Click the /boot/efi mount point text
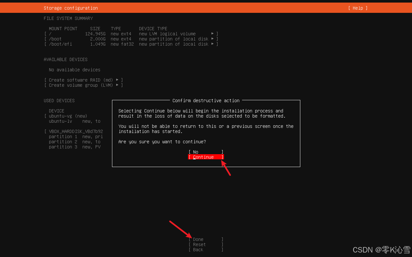The height and width of the screenshot is (257, 412). click(x=61, y=44)
